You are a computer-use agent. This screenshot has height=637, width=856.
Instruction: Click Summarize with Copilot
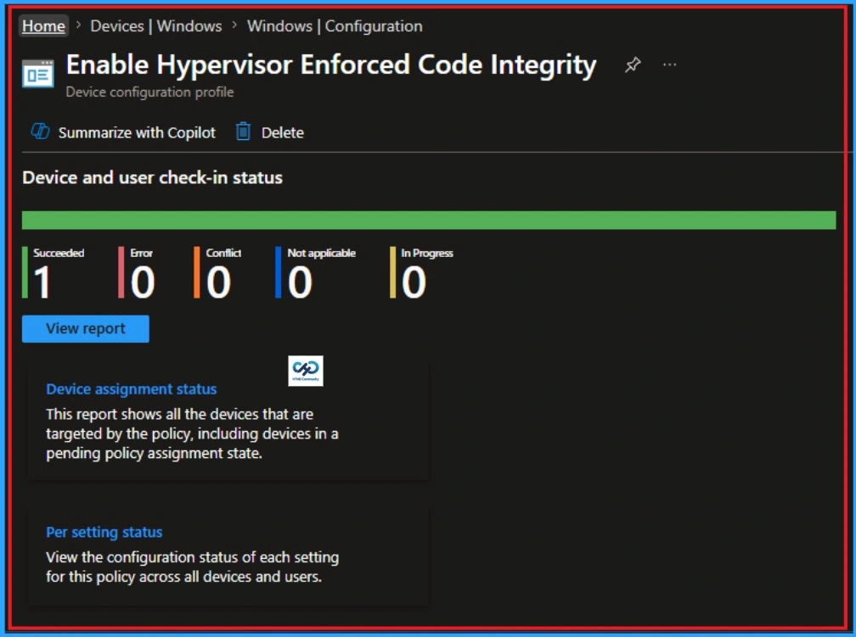[x=137, y=132]
